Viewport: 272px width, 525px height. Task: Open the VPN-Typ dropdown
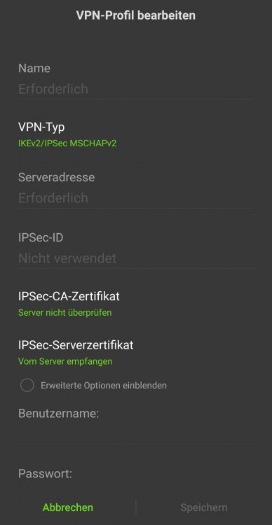[x=136, y=134]
